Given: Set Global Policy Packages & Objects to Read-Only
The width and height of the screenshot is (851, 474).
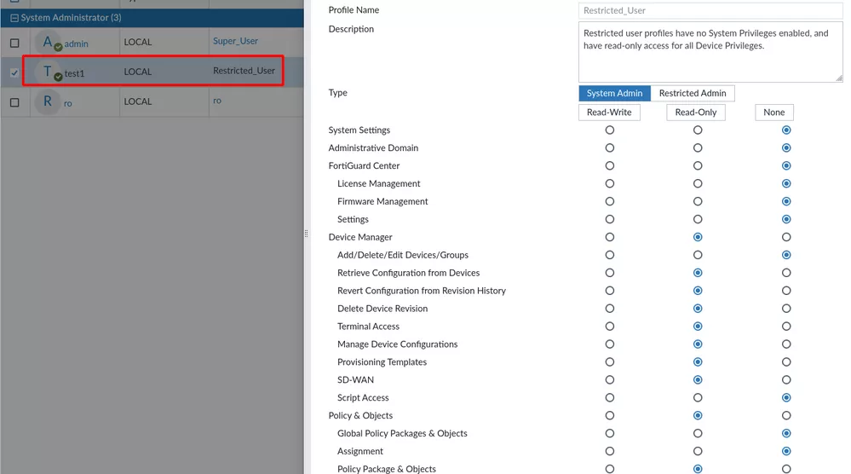Looking at the screenshot, I should 698,433.
